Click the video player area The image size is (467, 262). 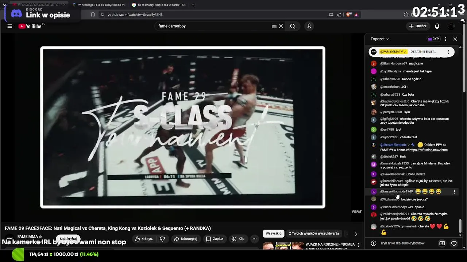182,127
